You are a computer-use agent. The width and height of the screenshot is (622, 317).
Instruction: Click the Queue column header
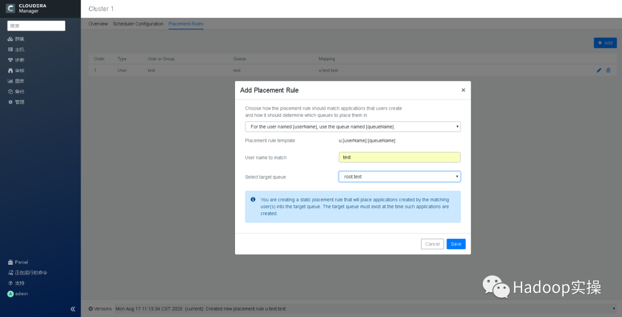click(239, 59)
